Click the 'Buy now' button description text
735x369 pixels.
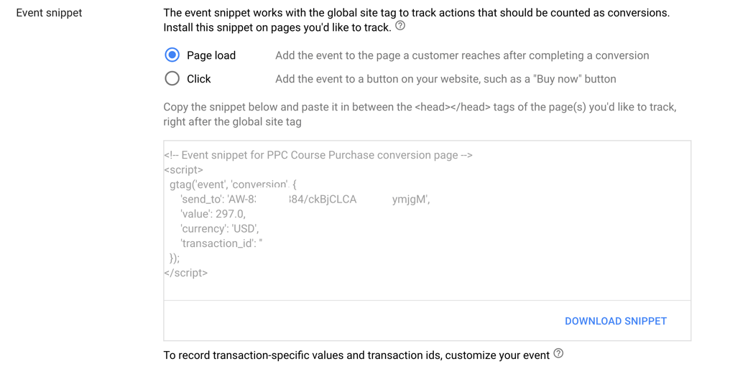click(445, 79)
